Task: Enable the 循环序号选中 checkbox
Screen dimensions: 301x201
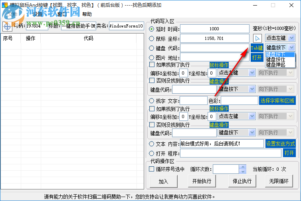Action: click(151, 169)
